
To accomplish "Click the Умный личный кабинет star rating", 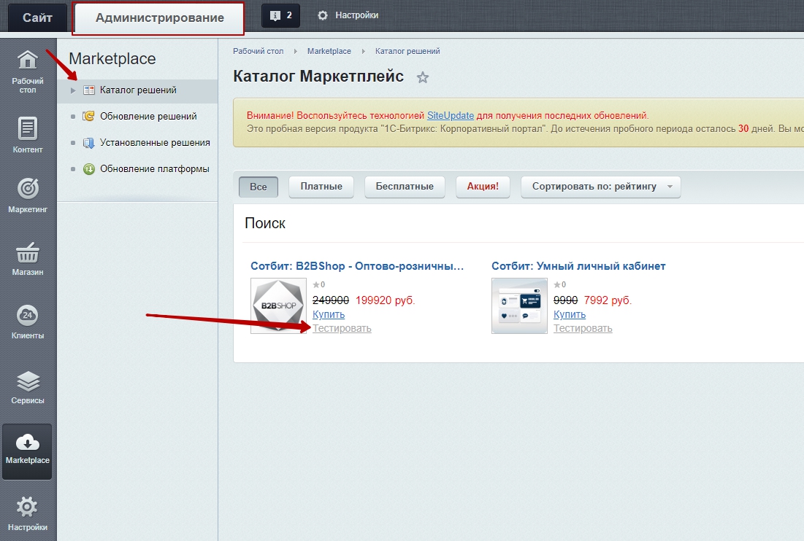I will (560, 284).
